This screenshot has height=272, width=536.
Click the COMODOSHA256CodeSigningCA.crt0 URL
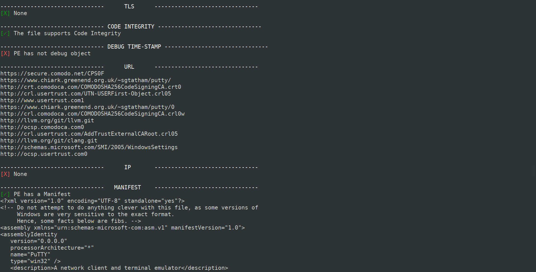pos(91,87)
